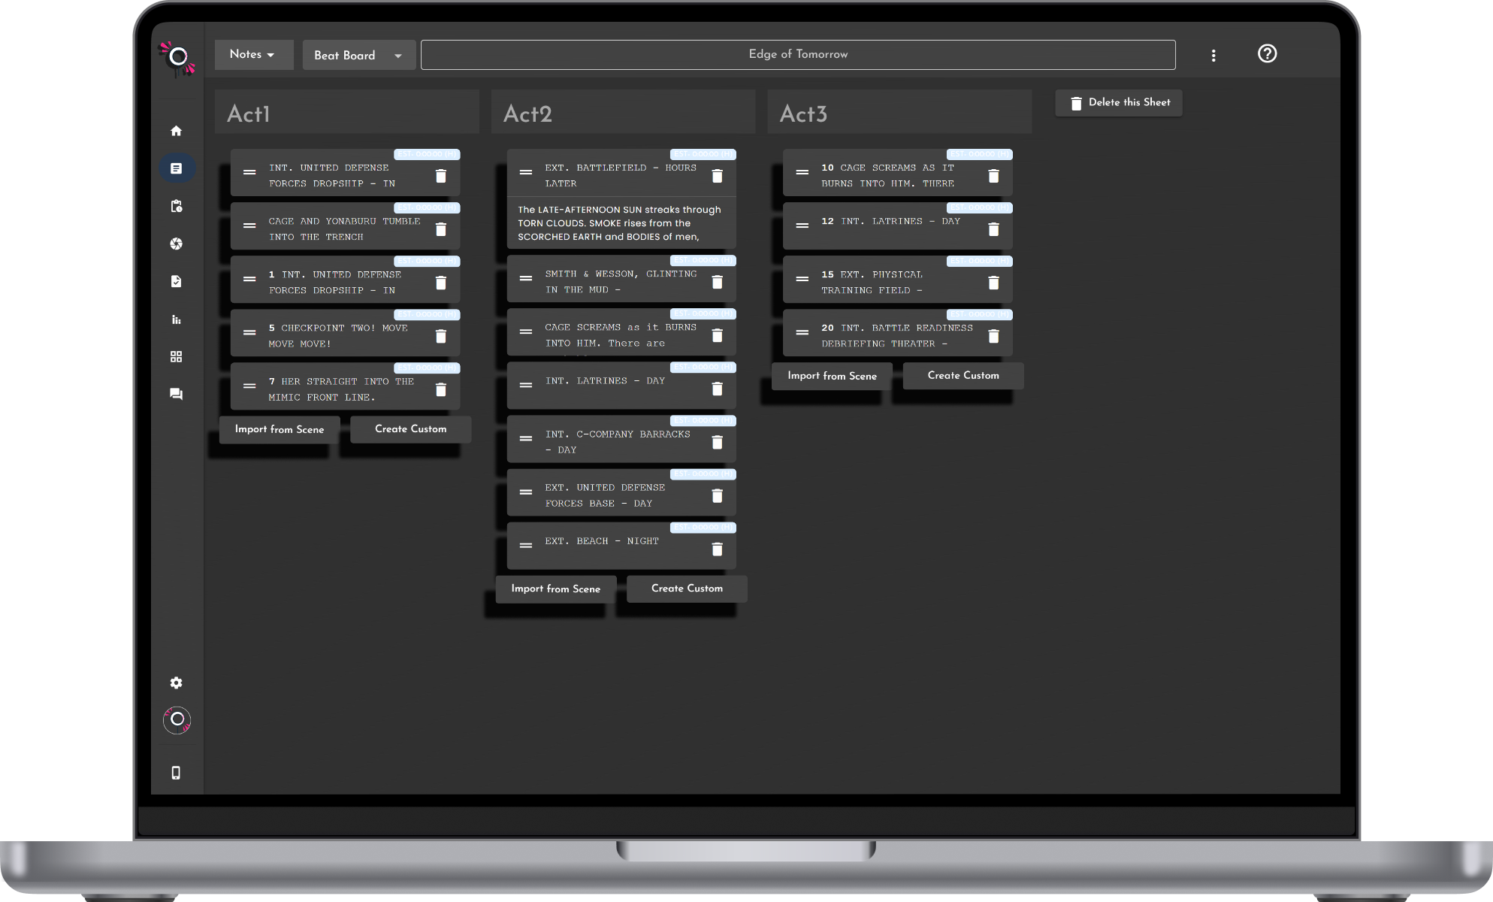Expand the Beat Board dropdown
The height and width of the screenshot is (902, 1493).
[x=358, y=55]
